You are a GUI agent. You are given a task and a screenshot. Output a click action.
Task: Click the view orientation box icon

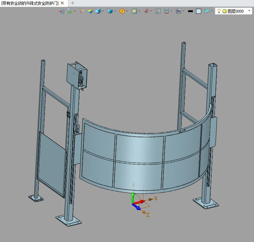(110, 11)
